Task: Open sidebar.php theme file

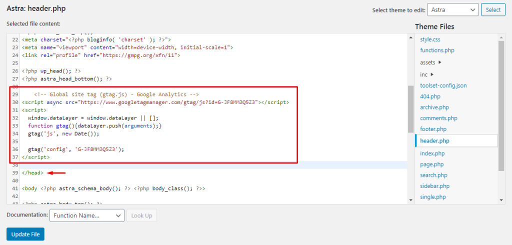Action: click(434, 186)
